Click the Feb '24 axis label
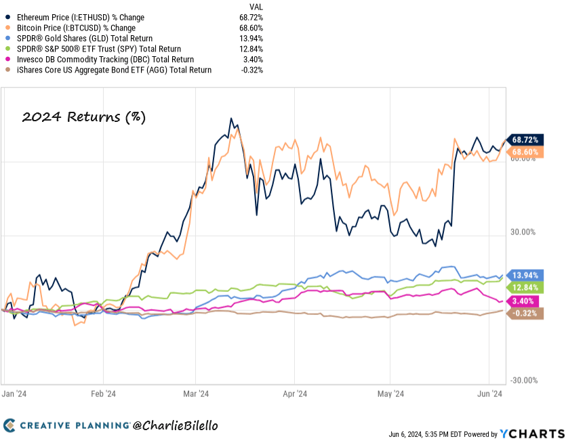The height and width of the screenshot is (441, 566). 103,394
